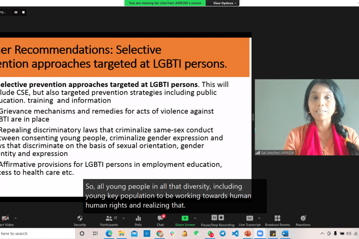Open the Reactions menu
Image resolution: width=359 pixels, height=239 pixels.
tap(303, 219)
